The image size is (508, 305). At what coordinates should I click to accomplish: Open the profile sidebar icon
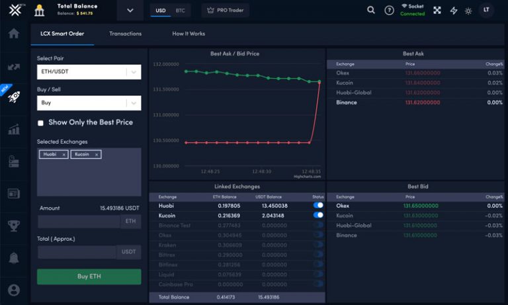point(14,290)
